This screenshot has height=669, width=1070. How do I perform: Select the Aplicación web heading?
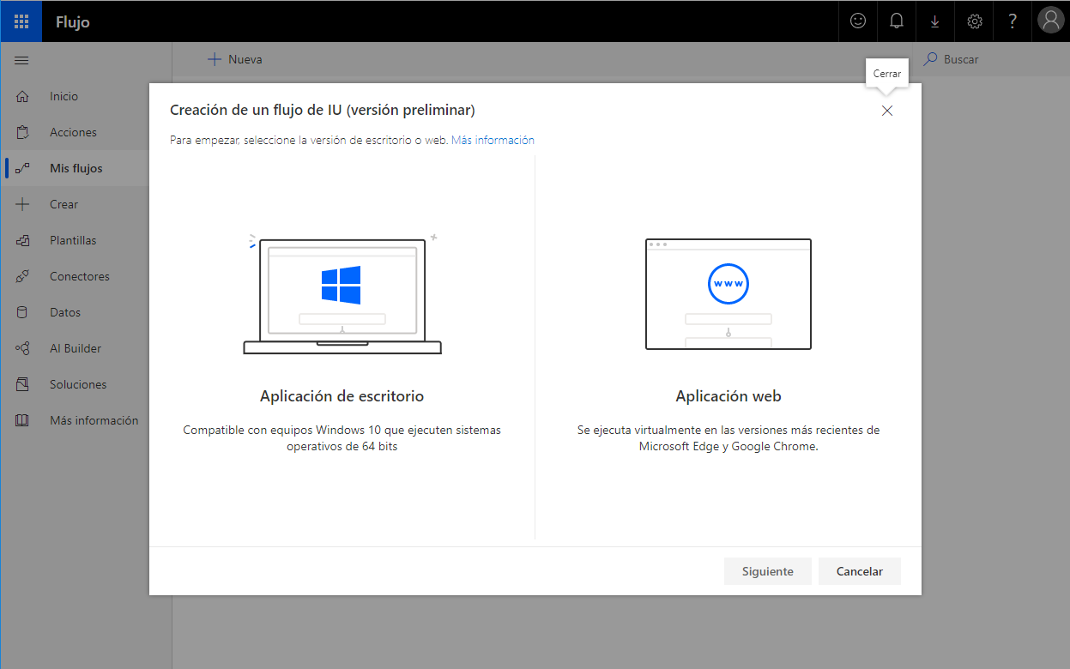pos(728,396)
